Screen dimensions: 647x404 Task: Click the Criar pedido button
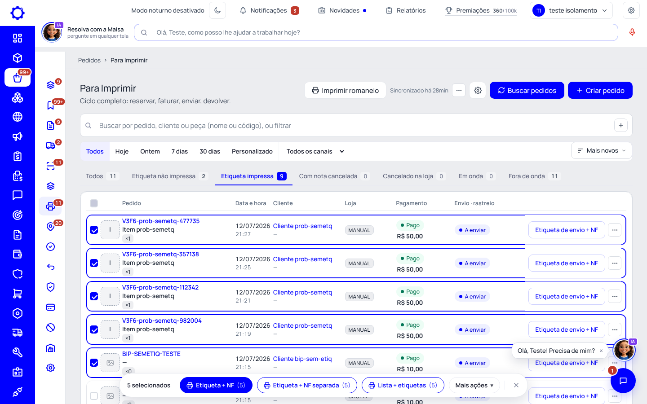pos(600,90)
